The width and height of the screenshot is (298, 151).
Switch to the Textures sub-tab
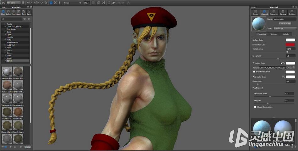(274, 34)
